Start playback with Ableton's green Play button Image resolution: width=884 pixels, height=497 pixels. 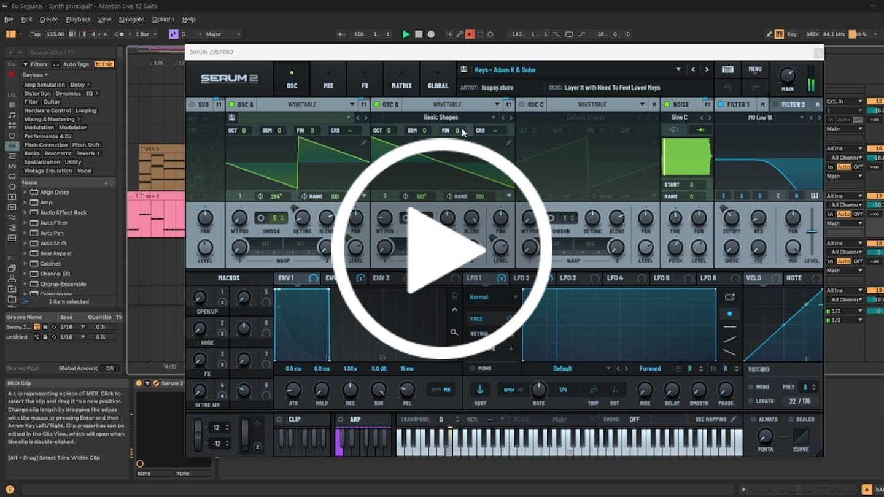tap(406, 34)
